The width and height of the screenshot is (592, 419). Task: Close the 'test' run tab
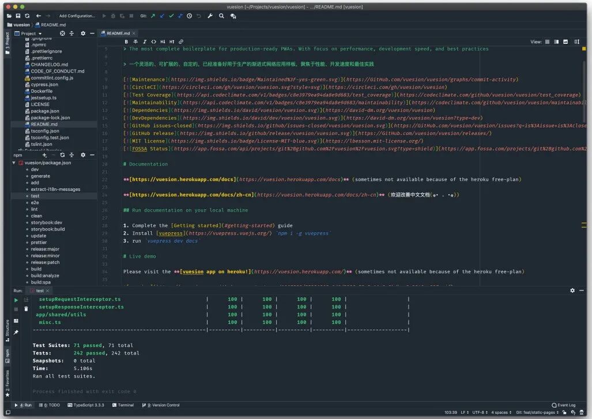coord(48,290)
